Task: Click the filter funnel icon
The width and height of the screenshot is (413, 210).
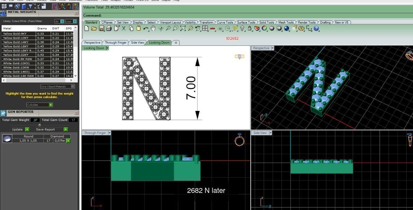Action: coord(30,6)
